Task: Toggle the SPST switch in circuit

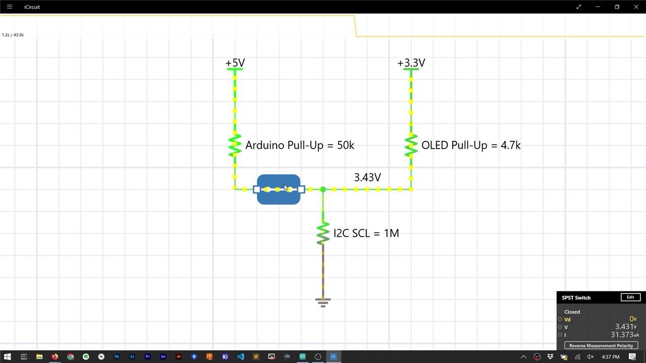Action: tap(279, 190)
